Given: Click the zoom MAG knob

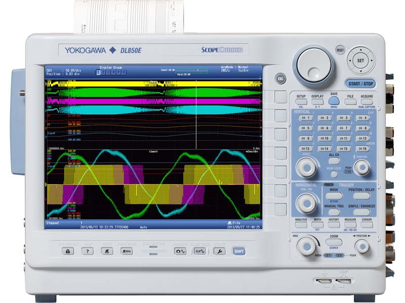Looking at the screenshot, I should click(307, 247).
